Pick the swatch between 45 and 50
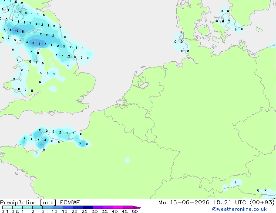The height and width of the screenshot is (213, 276). pos(128,207)
